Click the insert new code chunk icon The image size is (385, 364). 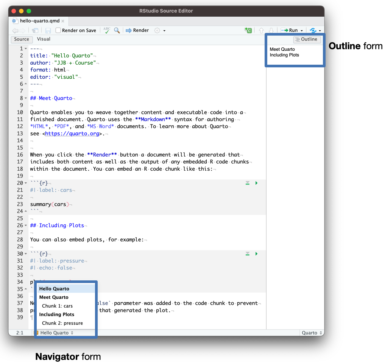tap(248, 30)
